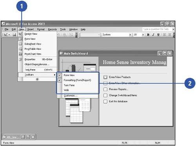Click Customize... in Toolbars submenu
The height and width of the screenshot is (146, 196).
tap(71, 96)
